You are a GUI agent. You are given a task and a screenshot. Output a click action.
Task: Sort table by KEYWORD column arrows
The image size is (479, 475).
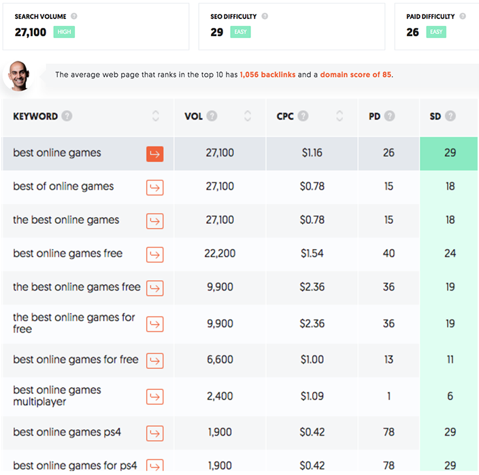[x=156, y=116]
